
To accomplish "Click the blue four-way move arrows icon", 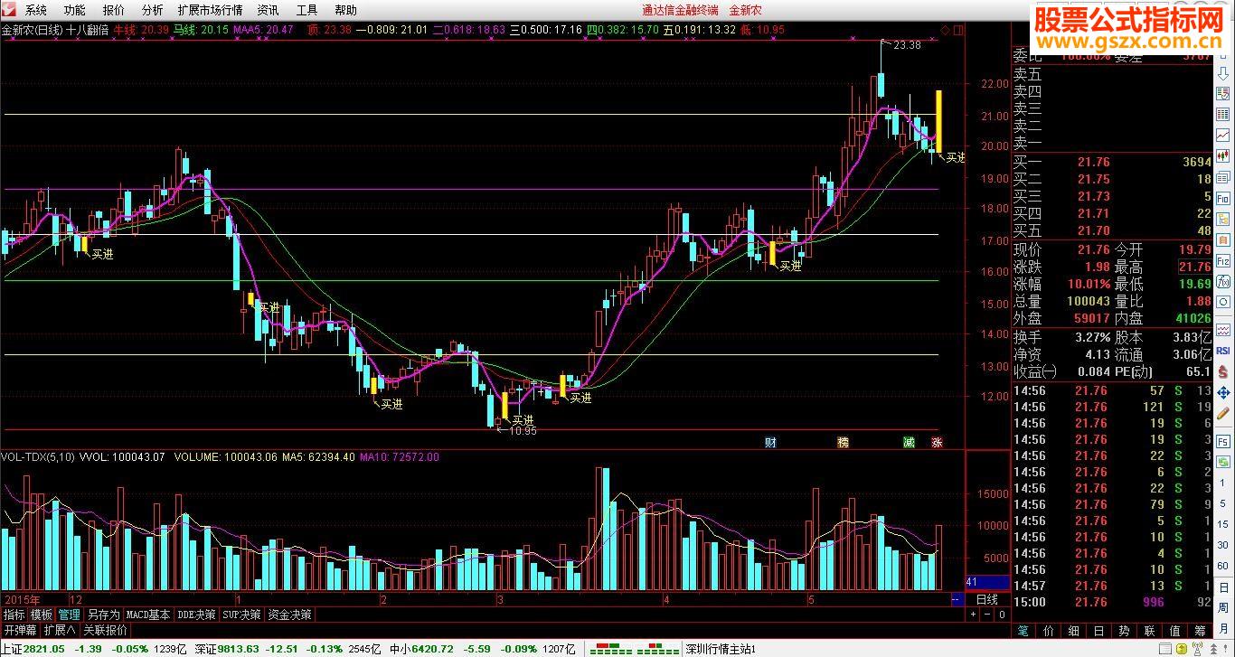I will click(1223, 393).
